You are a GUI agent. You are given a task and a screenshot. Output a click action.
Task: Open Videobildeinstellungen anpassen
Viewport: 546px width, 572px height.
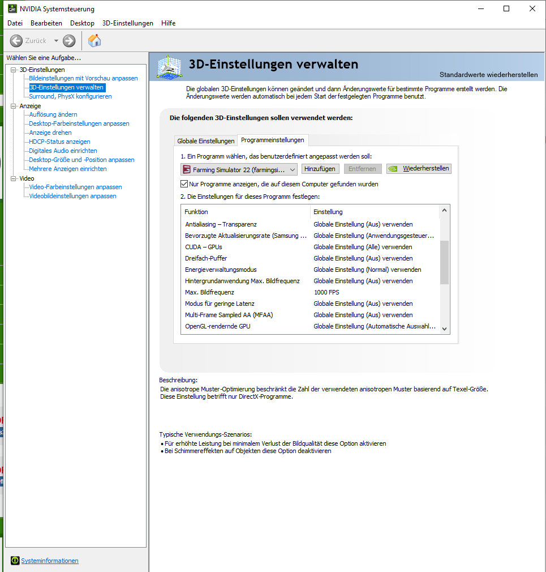pyautogui.click(x=72, y=197)
